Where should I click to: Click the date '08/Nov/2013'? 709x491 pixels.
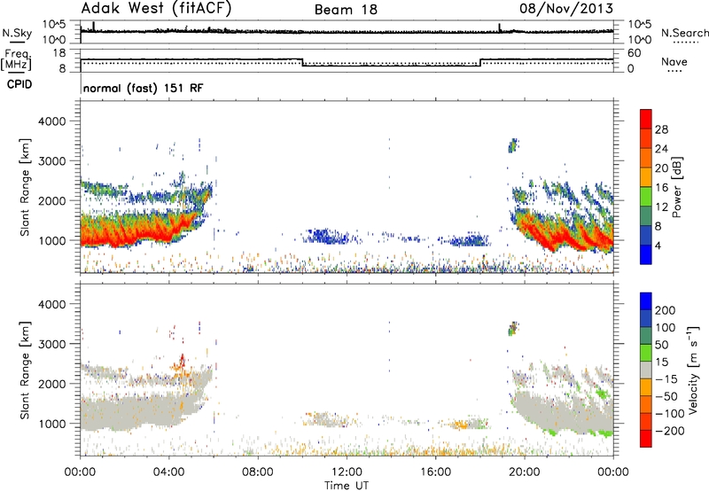coord(566,9)
